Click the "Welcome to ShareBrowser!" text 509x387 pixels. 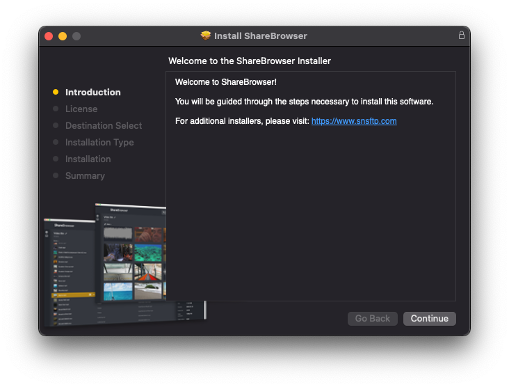click(225, 82)
